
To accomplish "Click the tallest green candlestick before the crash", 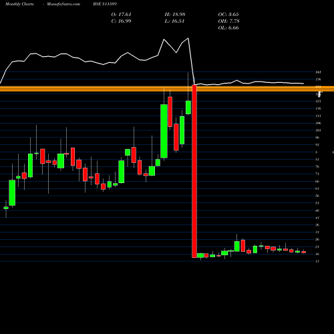I will 164,131.
